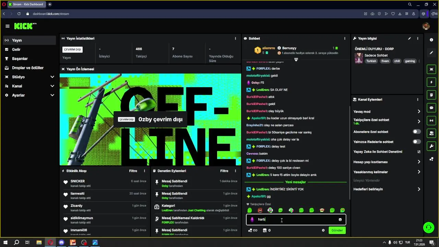Viewport: 439px width, 247px height.
Task: Open Yavaş mod options arrow
Action: pyautogui.click(x=419, y=111)
